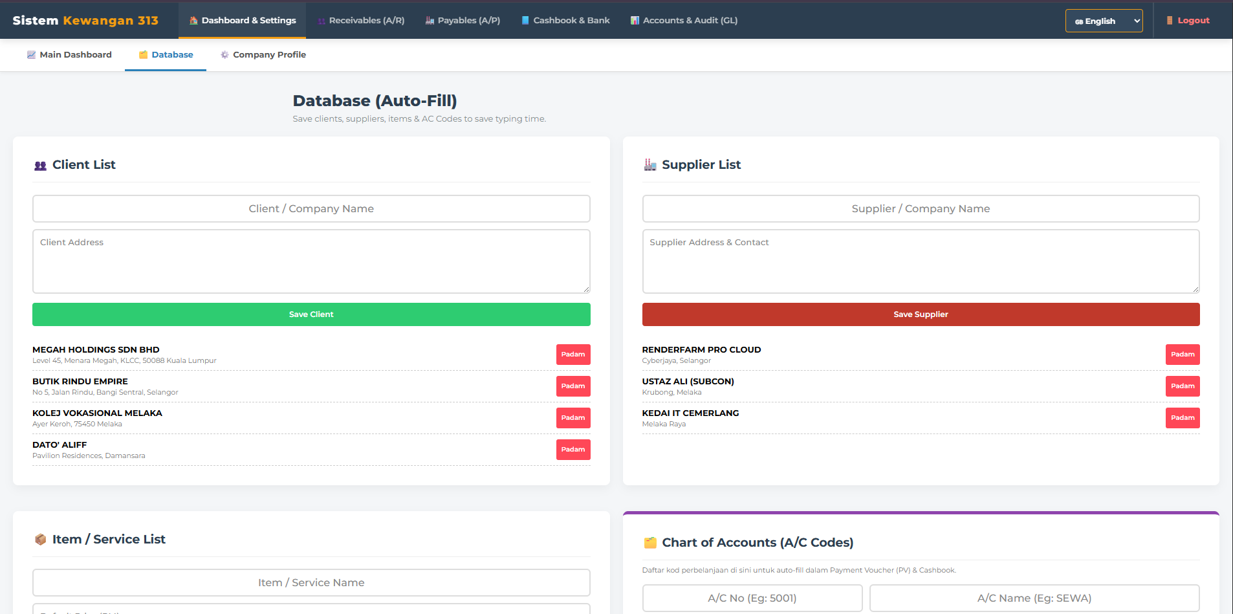Click the Item / Service List box icon
The width and height of the screenshot is (1233, 614).
[x=41, y=539]
